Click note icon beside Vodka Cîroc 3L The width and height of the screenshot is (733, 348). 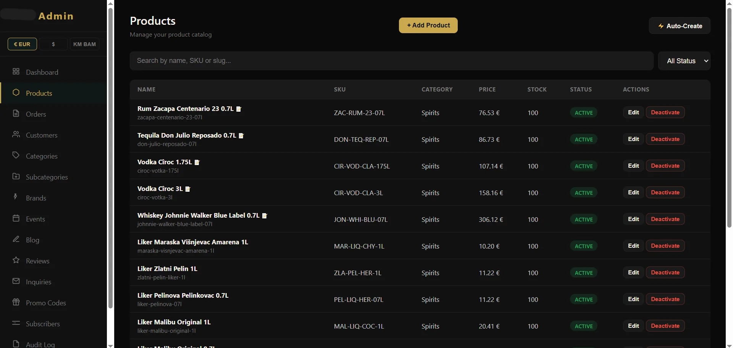pyautogui.click(x=188, y=189)
